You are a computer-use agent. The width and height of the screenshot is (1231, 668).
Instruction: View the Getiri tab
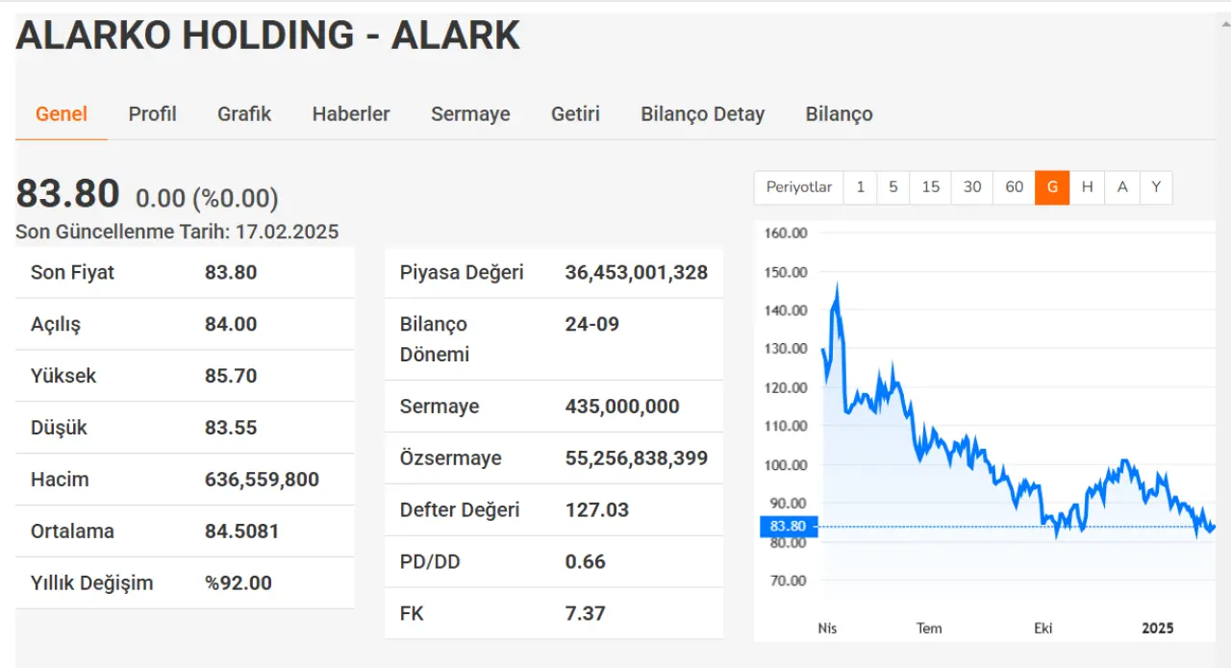tap(575, 113)
